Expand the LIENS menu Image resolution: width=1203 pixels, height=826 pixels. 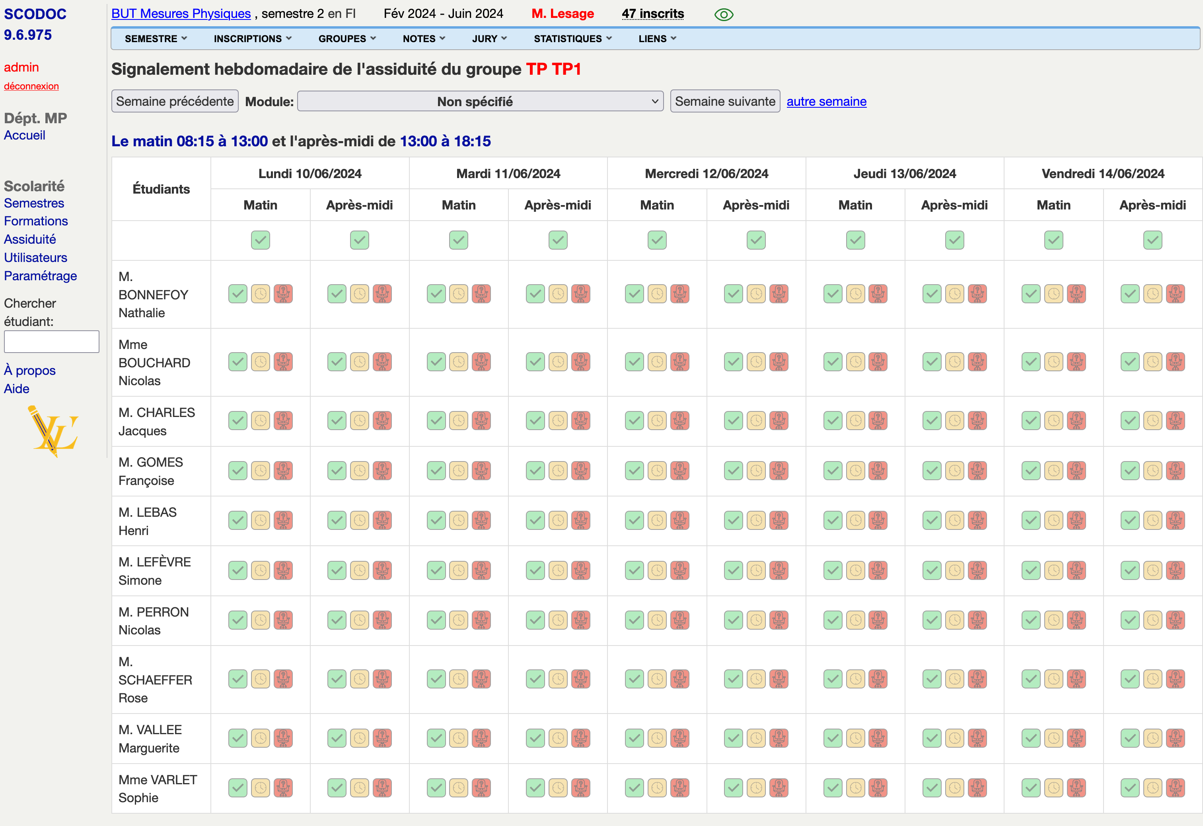coord(657,39)
